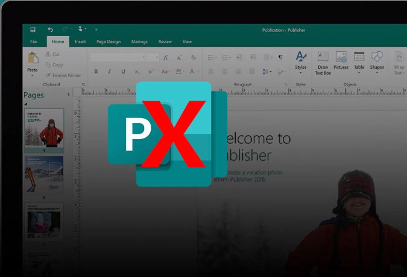Justify the text
Viewport: 407px width, 277px height.
pos(252,72)
